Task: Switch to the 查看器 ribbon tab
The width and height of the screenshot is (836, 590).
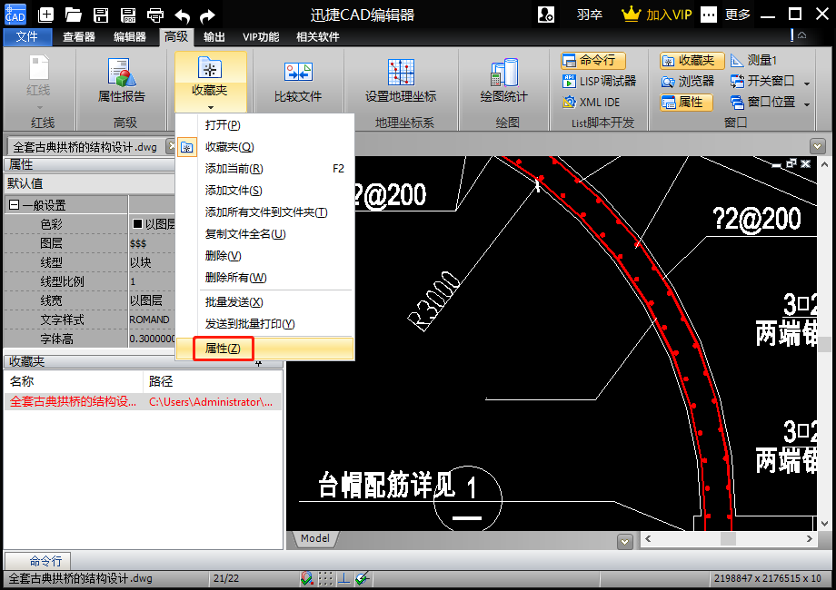Action: click(79, 36)
